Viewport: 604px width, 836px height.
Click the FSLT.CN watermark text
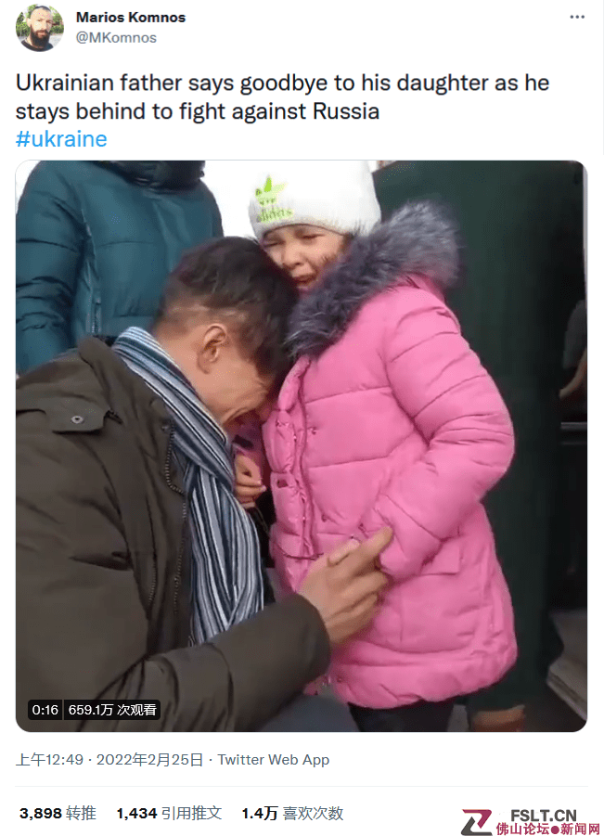[543, 816]
